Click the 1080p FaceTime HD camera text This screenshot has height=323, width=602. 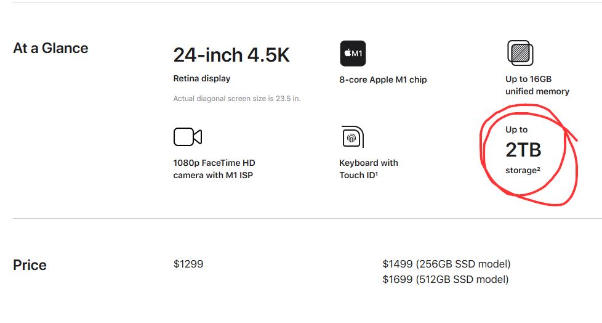[214, 163]
